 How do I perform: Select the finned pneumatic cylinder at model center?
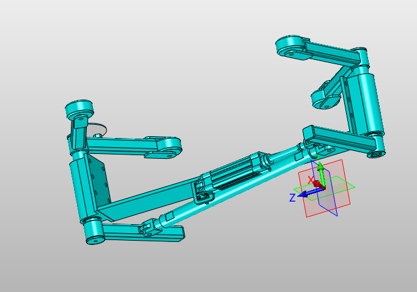(x=235, y=172)
